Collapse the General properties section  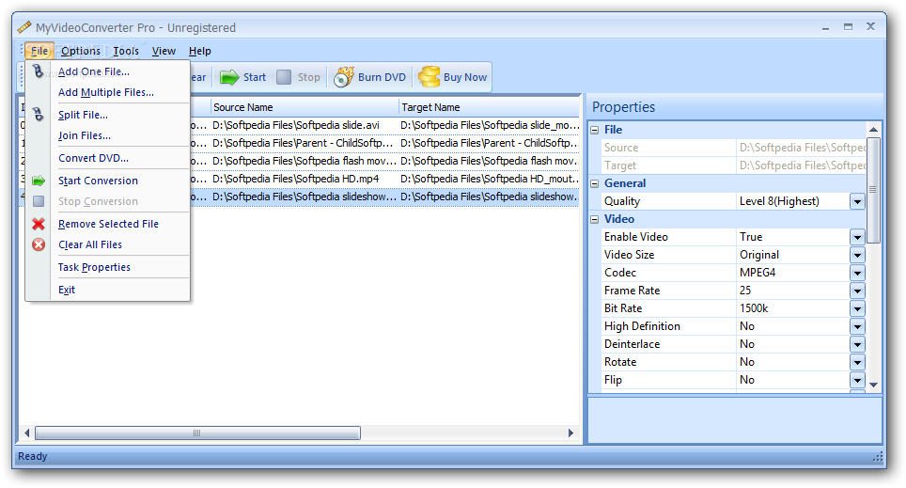pyautogui.click(x=595, y=184)
